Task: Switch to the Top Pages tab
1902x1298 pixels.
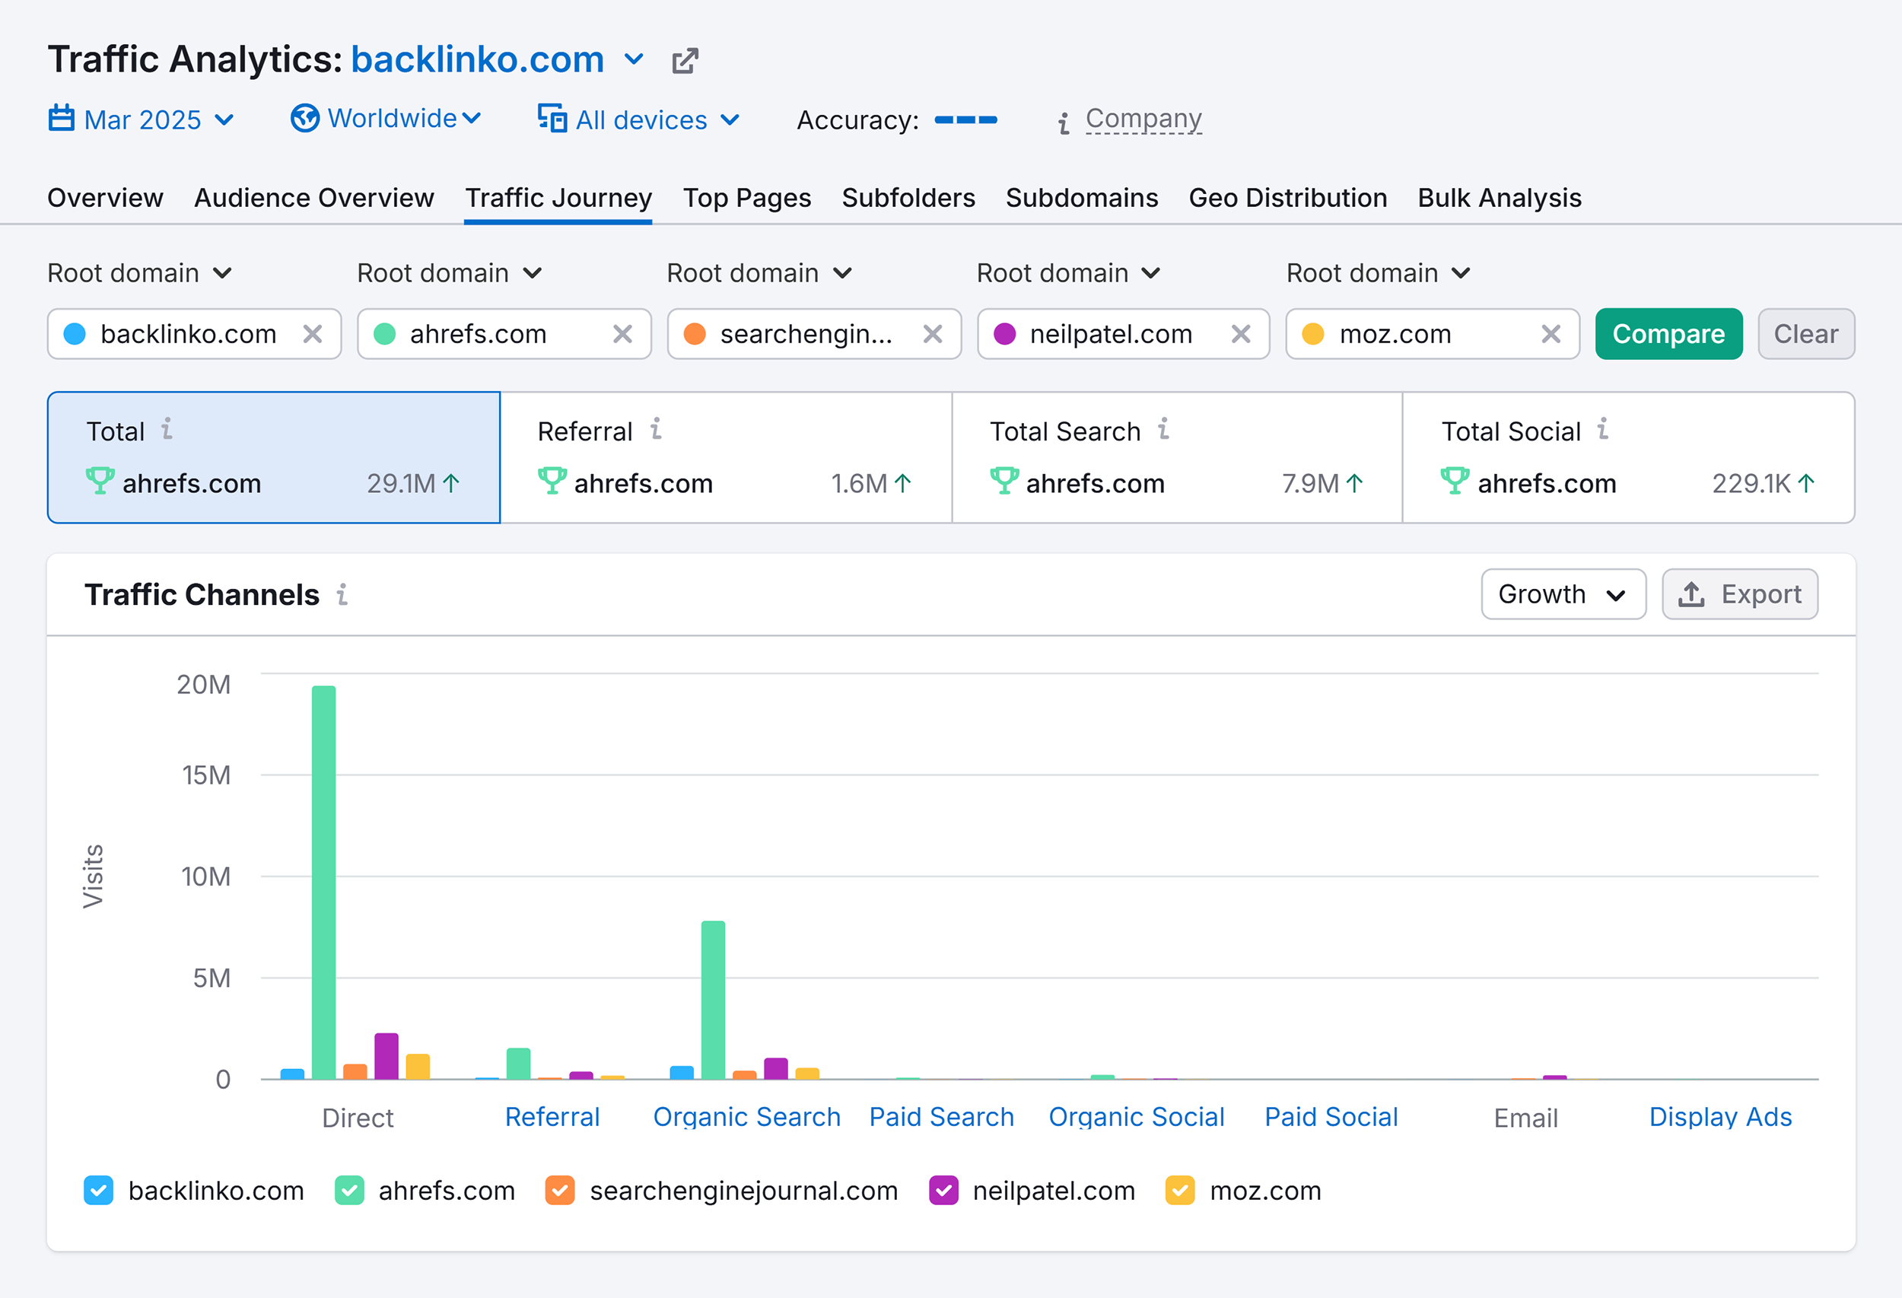Action: click(x=747, y=198)
